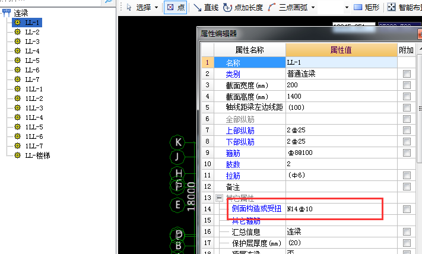The image size is (422, 254).
Task: Select 1LL-1 in the component tree
Action: [34, 89]
